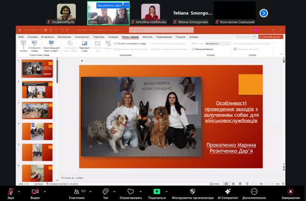
Task: Click the green Поделиться share screen icon
Action: [x=157, y=191]
